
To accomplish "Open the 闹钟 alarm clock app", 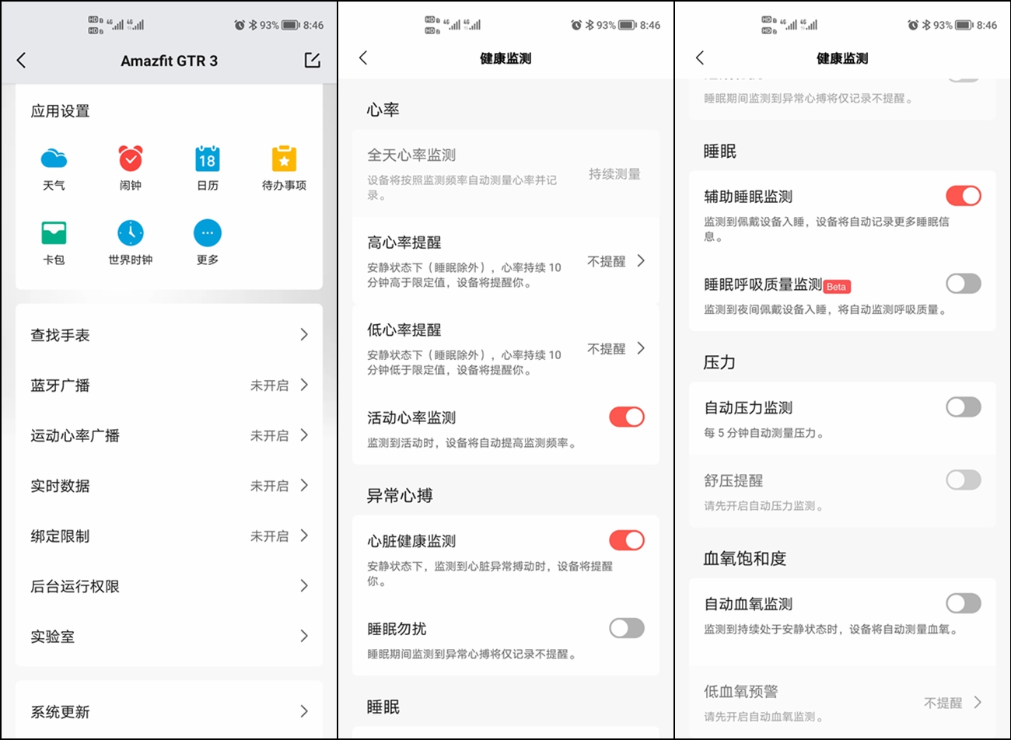I will [x=131, y=168].
